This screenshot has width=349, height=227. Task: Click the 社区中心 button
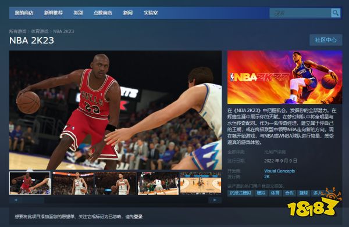pyautogui.click(x=326, y=40)
